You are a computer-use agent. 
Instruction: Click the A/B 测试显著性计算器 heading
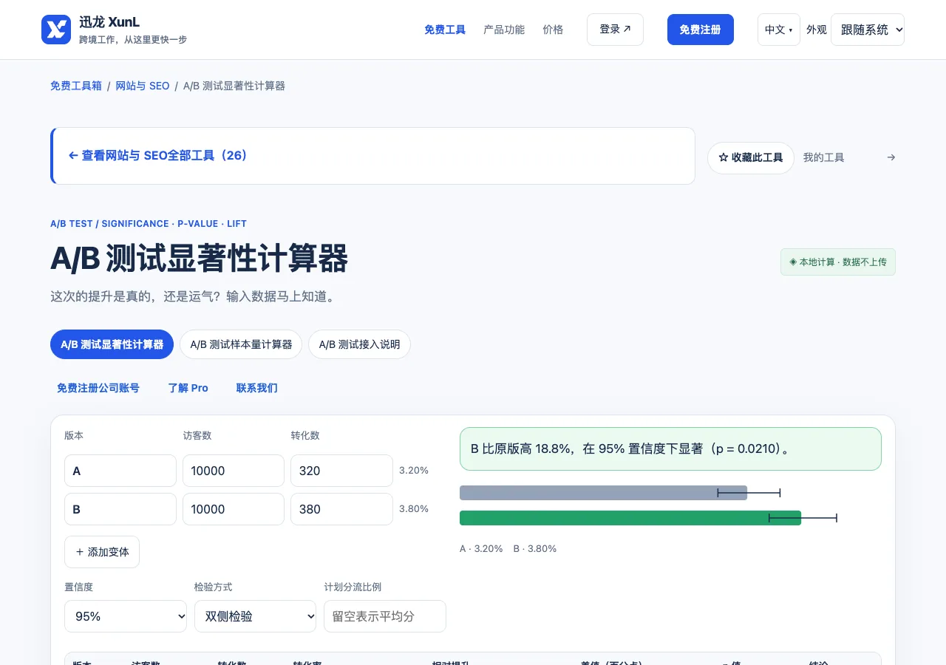200,259
